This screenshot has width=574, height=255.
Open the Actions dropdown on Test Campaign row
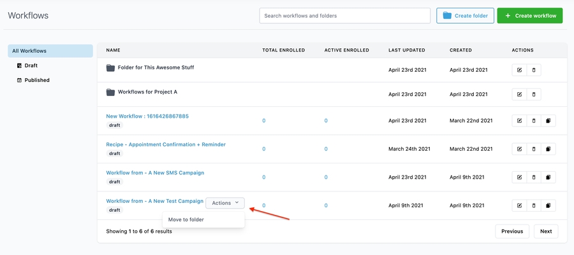point(225,203)
